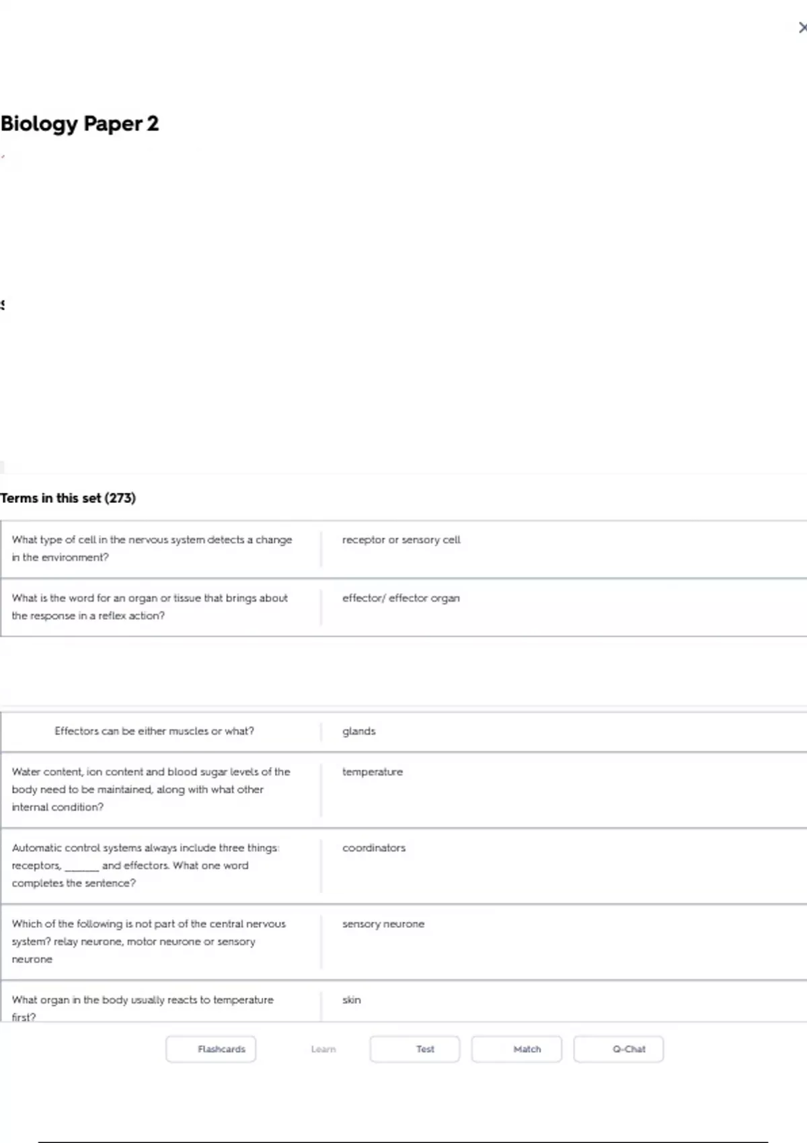Click the 'coordinators' definition
This screenshot has height=1143, width=807.
click(x=373, y=848)
